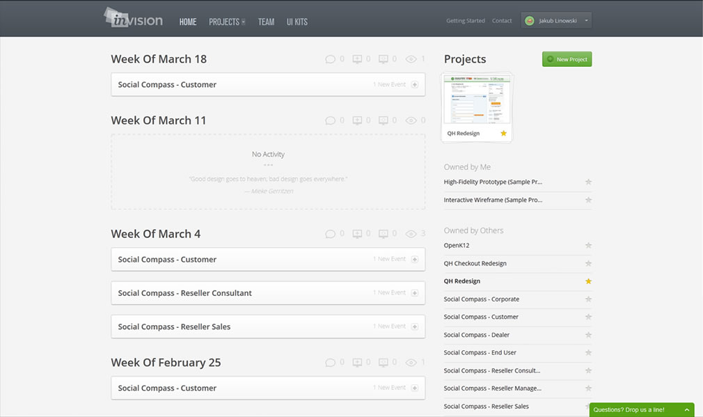This screenshot has width=703, height=417.
Task: Open the Projects menu
Action: (x=224, y=22)
